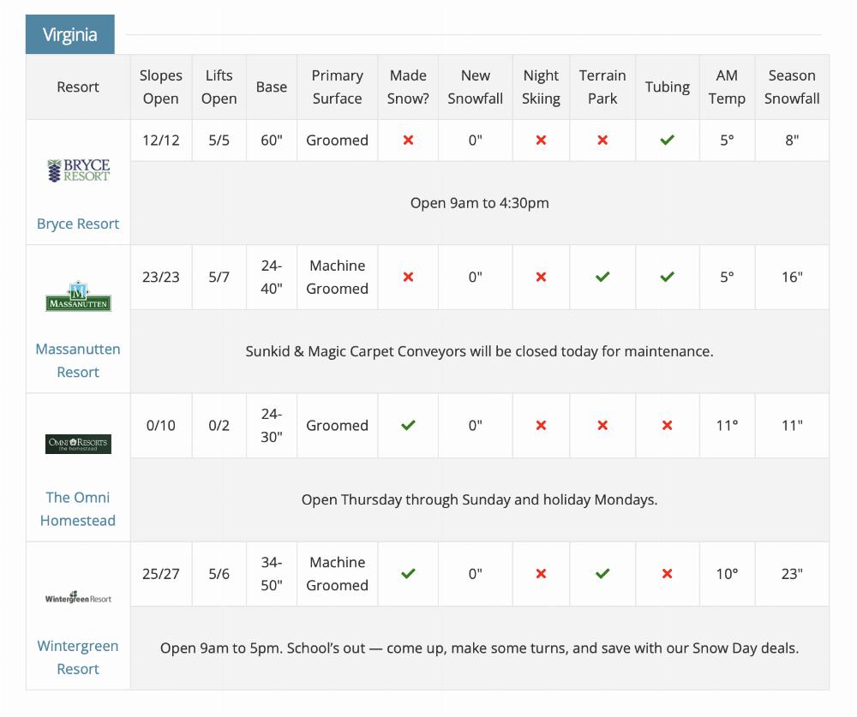Visit the Wintergreen Resort link
This screenshot has height=717, width=857.
78,657
